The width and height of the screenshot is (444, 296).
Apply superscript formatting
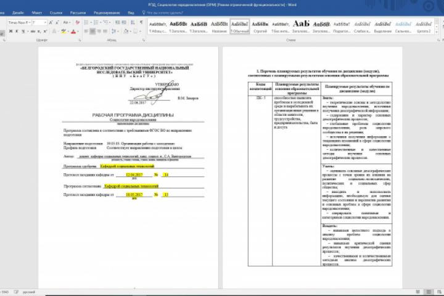[x=45, y=31]
